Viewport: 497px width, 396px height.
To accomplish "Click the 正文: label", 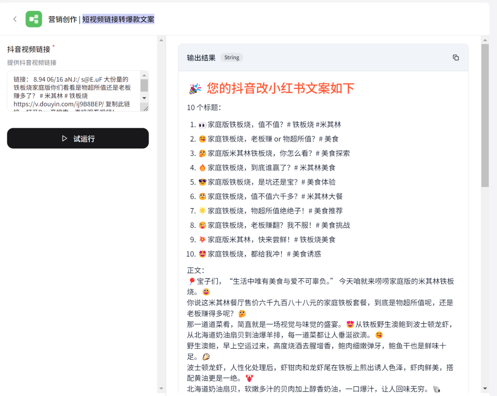I will 196,270.
